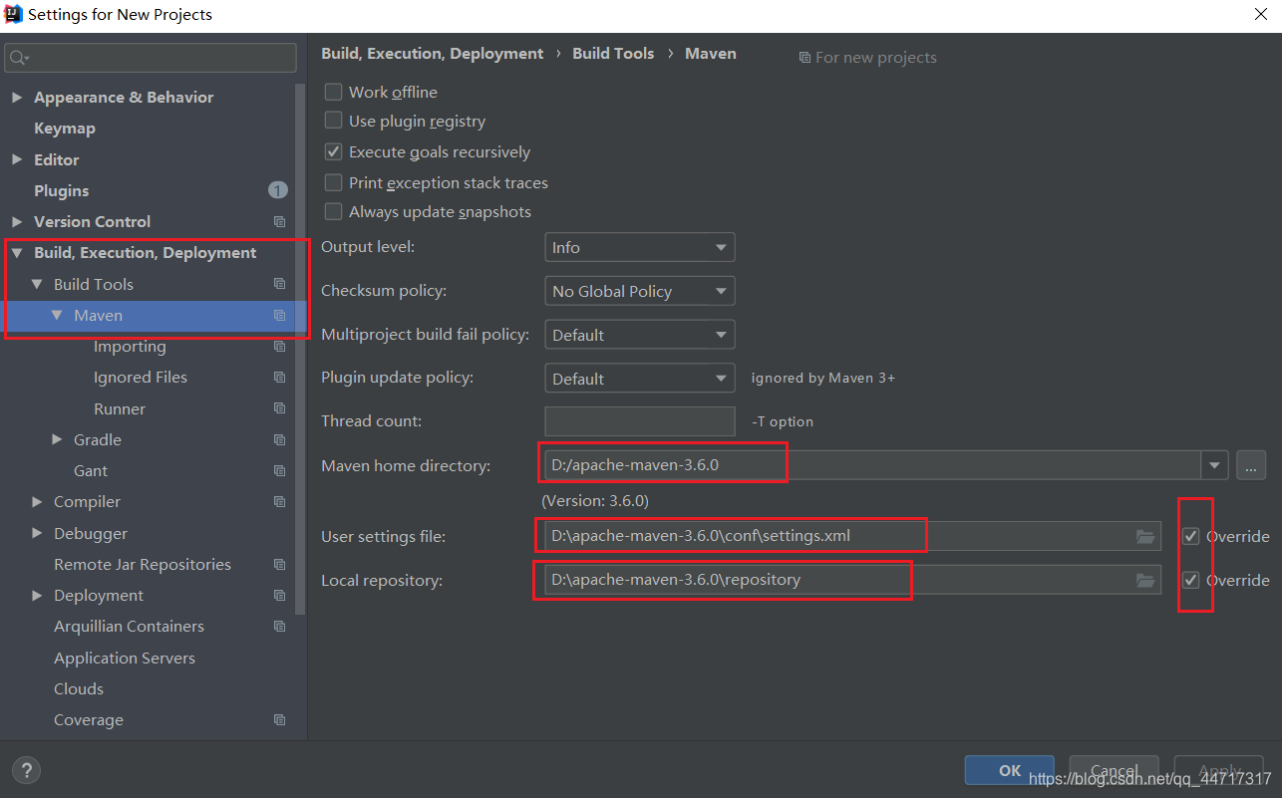Viewport: 1282px width, 798px height.
Task: Expand Appearance & Behavior tree node
Action: 17,98
